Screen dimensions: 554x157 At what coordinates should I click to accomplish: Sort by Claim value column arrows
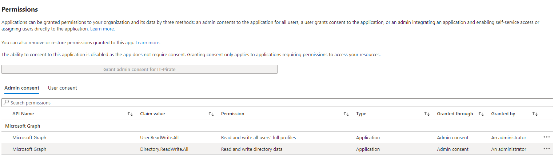[211, 114]
